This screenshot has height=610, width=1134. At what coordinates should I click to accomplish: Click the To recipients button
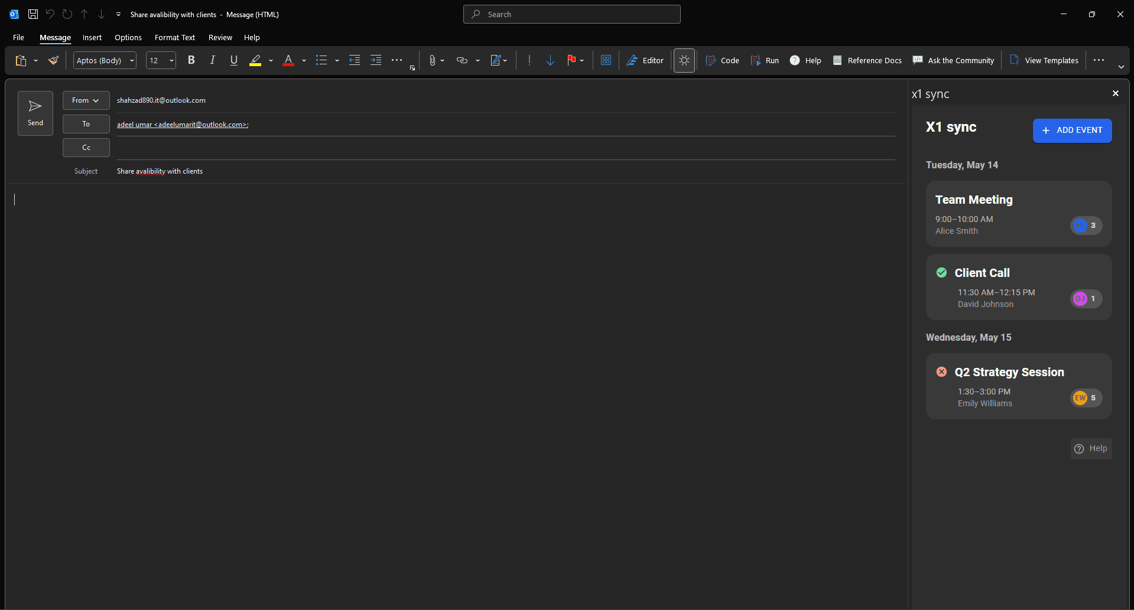tap(86, 124)
